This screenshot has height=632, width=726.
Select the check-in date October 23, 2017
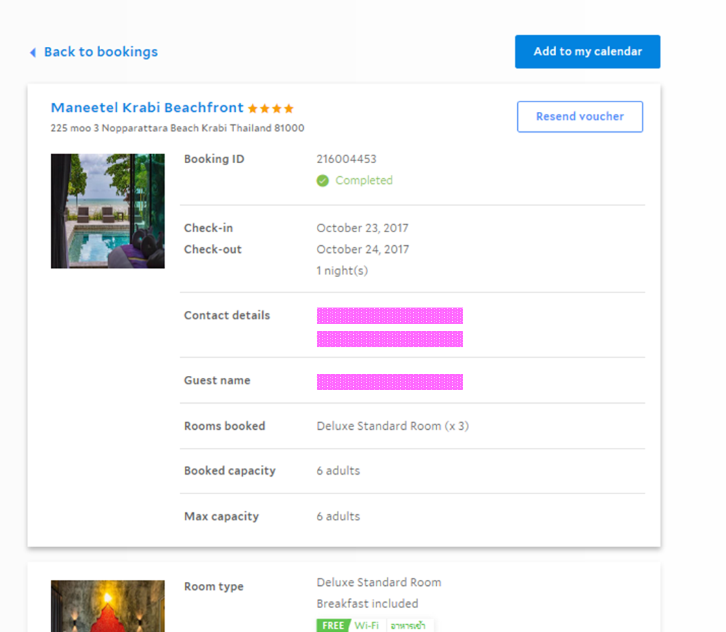(362, 228)
